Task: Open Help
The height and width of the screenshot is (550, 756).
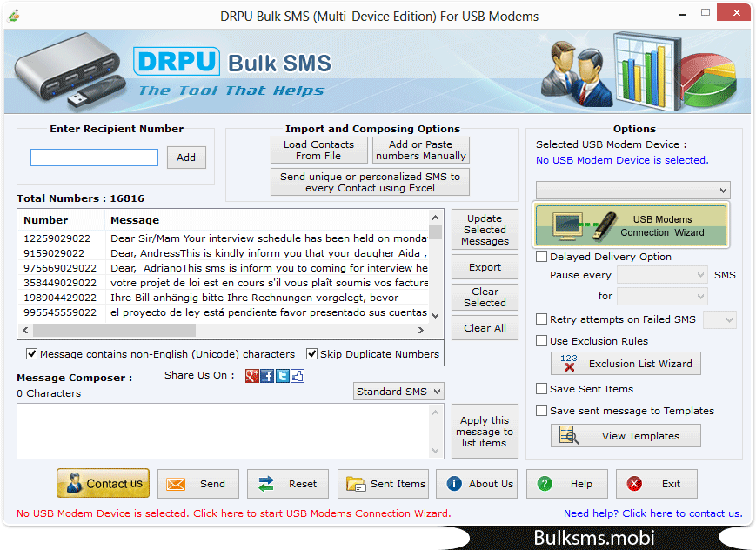Action: 567,484
